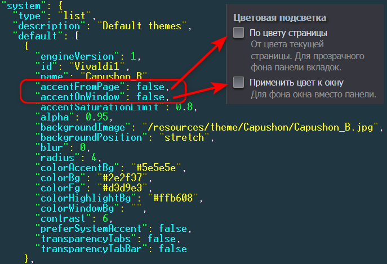387x264 pixels.
Task: Click the "default" array key
Action: pos(38,36)
